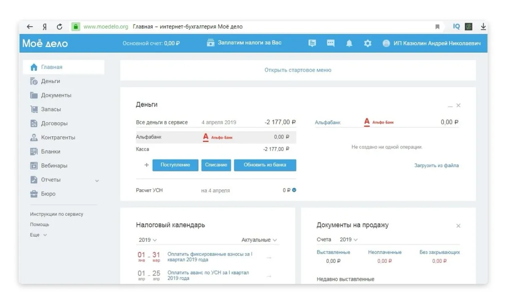Click the browser reload icon
Image resolution: width=507 pixels, height=305 pixels.
(x=60, y=27)
